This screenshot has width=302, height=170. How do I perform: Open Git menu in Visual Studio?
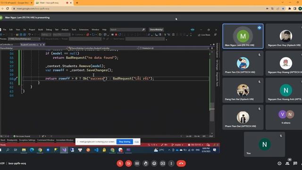25,30
